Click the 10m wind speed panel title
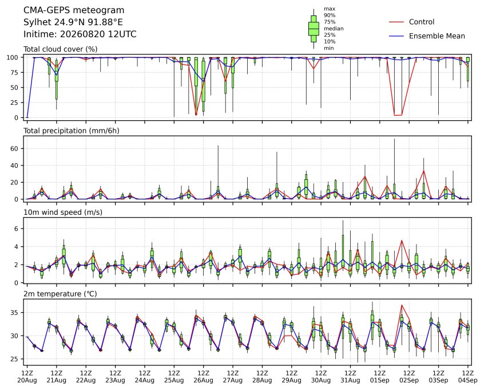The image size is (484, 390). coord(63,212)
